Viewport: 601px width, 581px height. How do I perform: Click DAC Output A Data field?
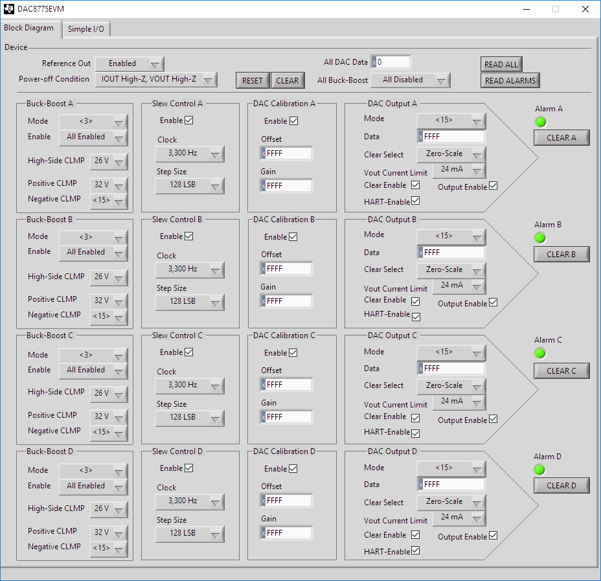click(x=451, y=137)
